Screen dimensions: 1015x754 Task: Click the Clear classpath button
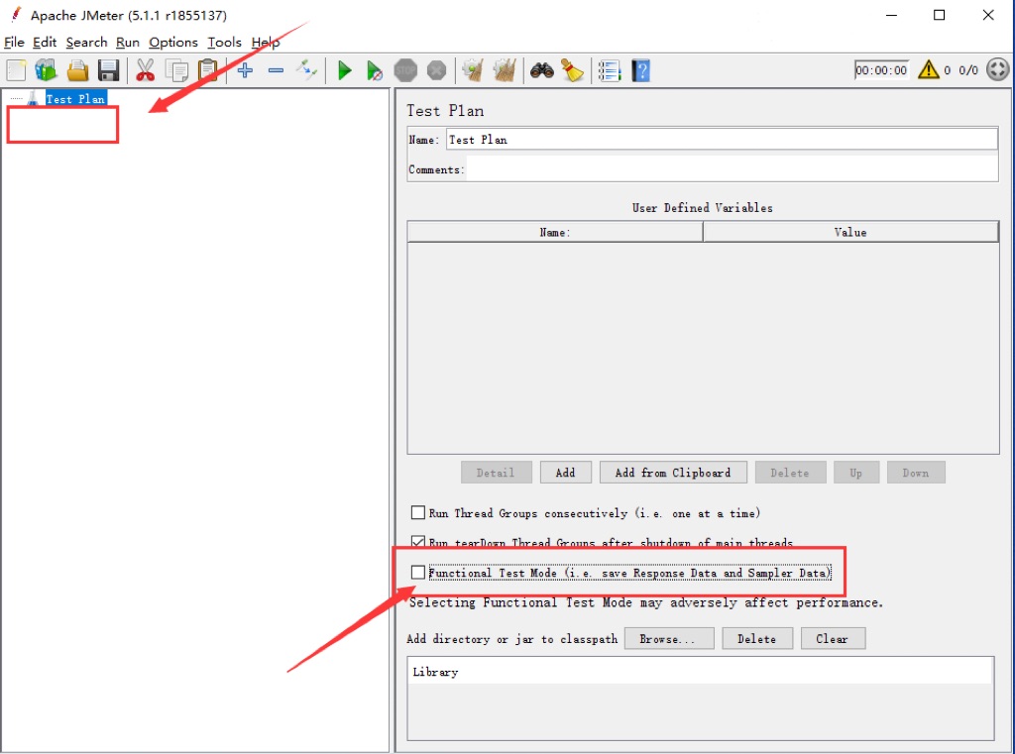(833, 639)
